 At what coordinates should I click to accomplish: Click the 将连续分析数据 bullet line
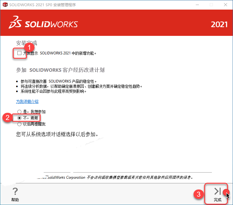[x=81, y=86]
